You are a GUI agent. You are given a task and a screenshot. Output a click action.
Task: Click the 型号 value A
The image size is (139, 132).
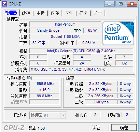coord(82,57)
